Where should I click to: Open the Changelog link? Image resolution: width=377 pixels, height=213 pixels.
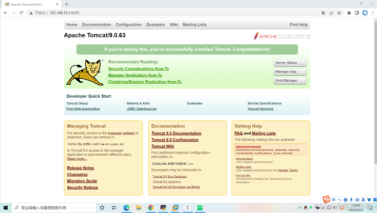(77, 175)
